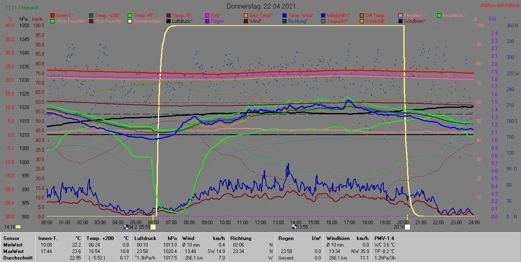Click the MinWert row header

point(13,245)
